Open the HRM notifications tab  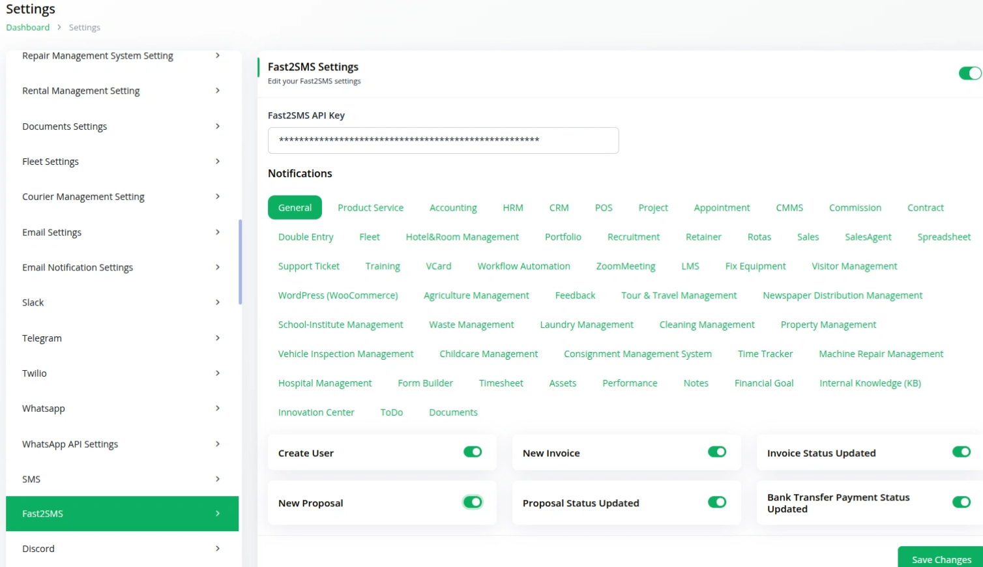tap(513, 207)
